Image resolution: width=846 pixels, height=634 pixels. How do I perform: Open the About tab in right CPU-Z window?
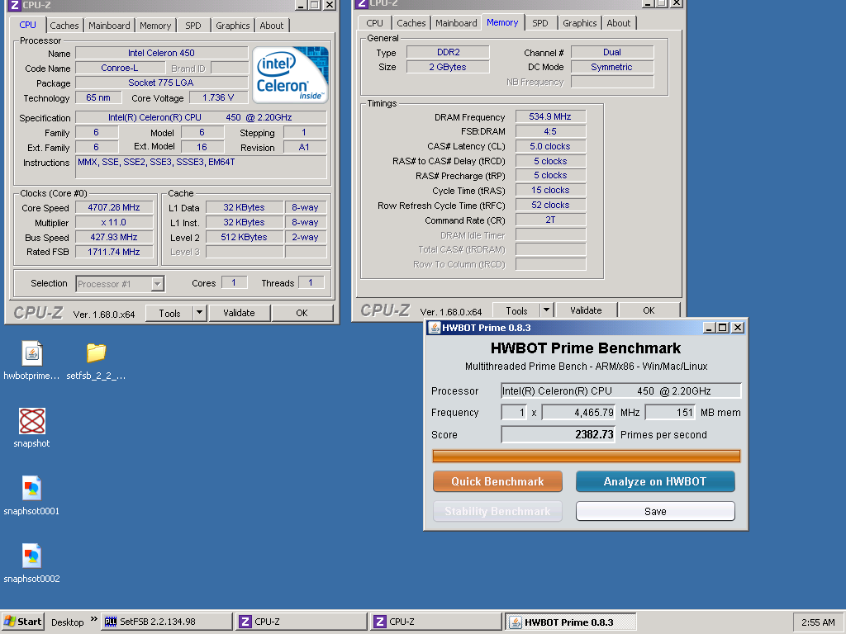point(618,23)
